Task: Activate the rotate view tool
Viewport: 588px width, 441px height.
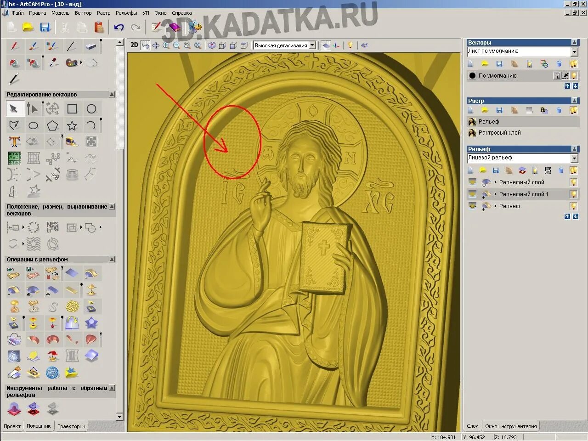Action: point(145,45)
